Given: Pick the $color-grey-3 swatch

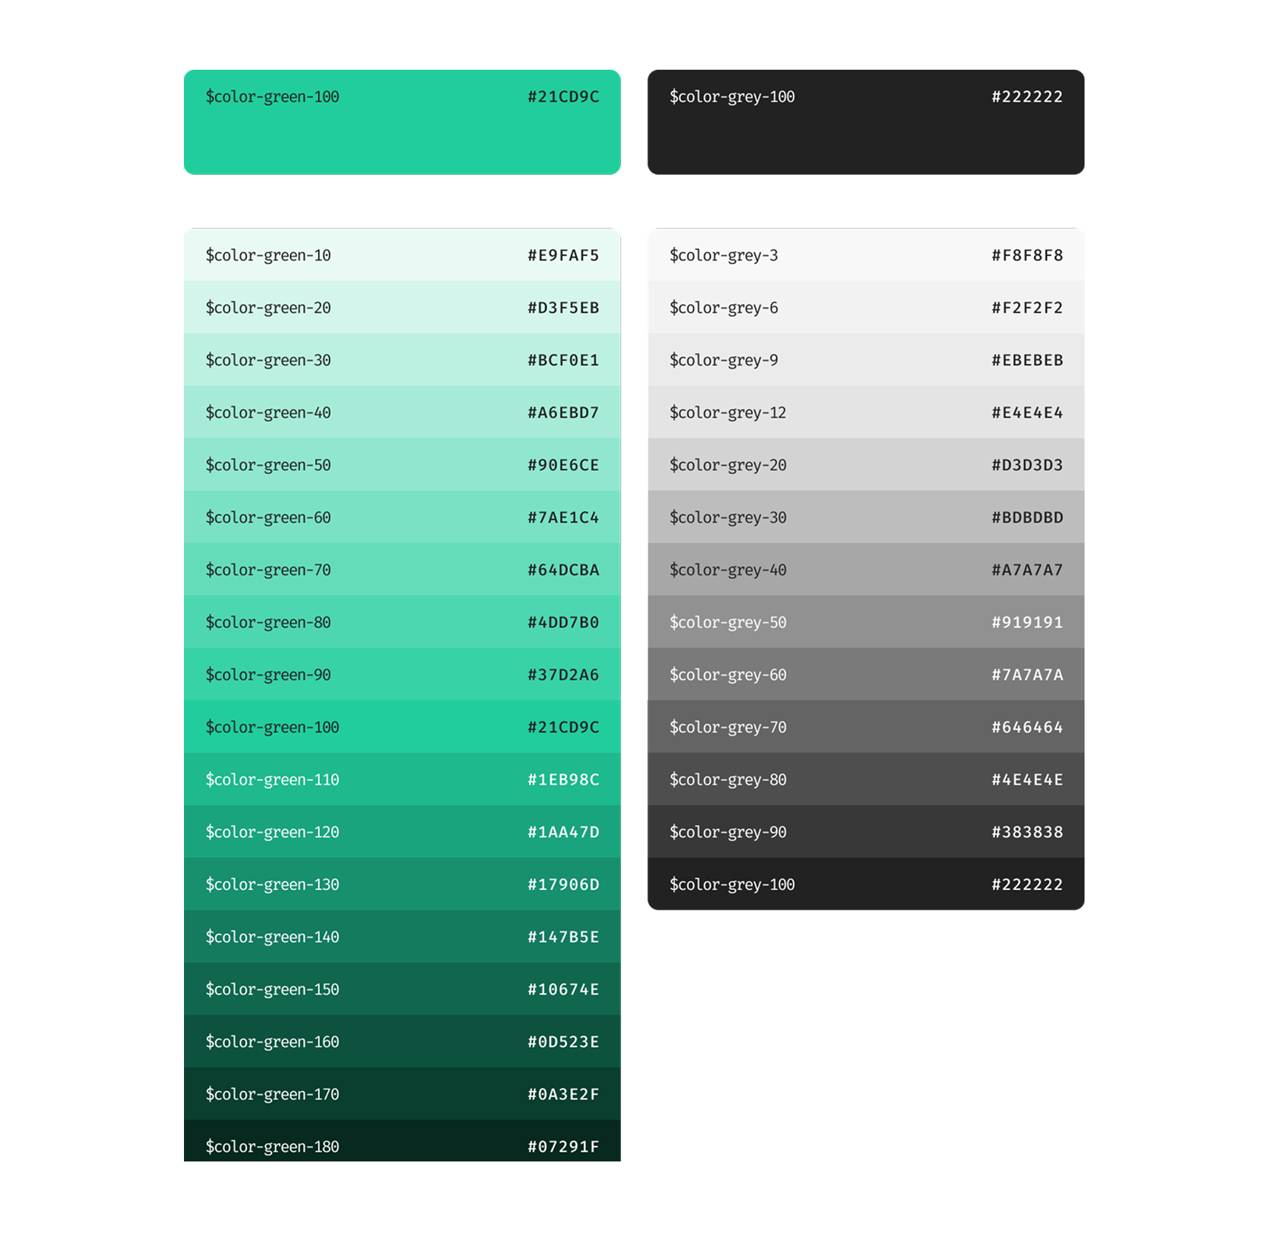Looking at the screenshot, I should [x=866, y=254].
